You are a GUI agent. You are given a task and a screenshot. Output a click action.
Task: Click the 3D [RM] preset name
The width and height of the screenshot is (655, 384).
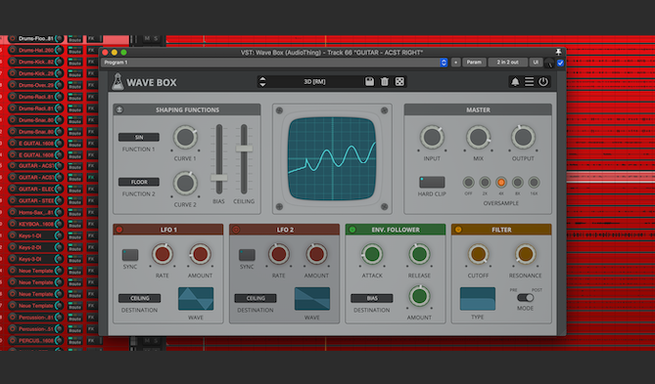coord(314,82)
